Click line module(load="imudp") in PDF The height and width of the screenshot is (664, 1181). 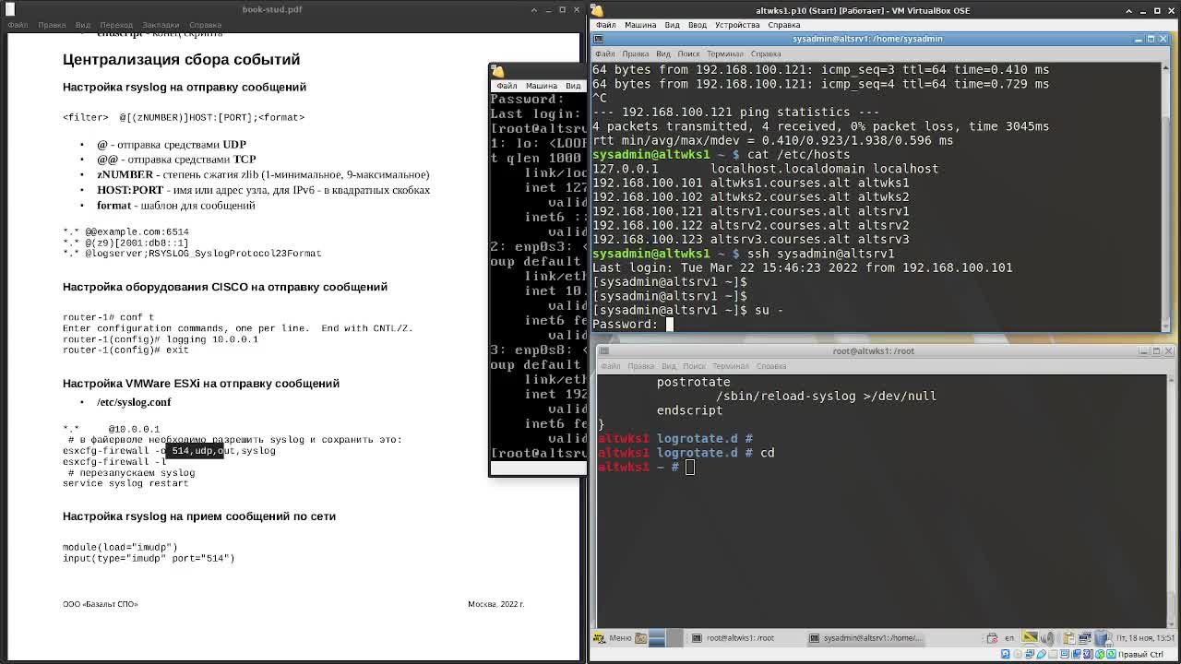point(120,547)
